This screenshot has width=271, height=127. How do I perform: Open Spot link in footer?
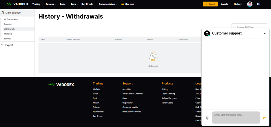95,98
